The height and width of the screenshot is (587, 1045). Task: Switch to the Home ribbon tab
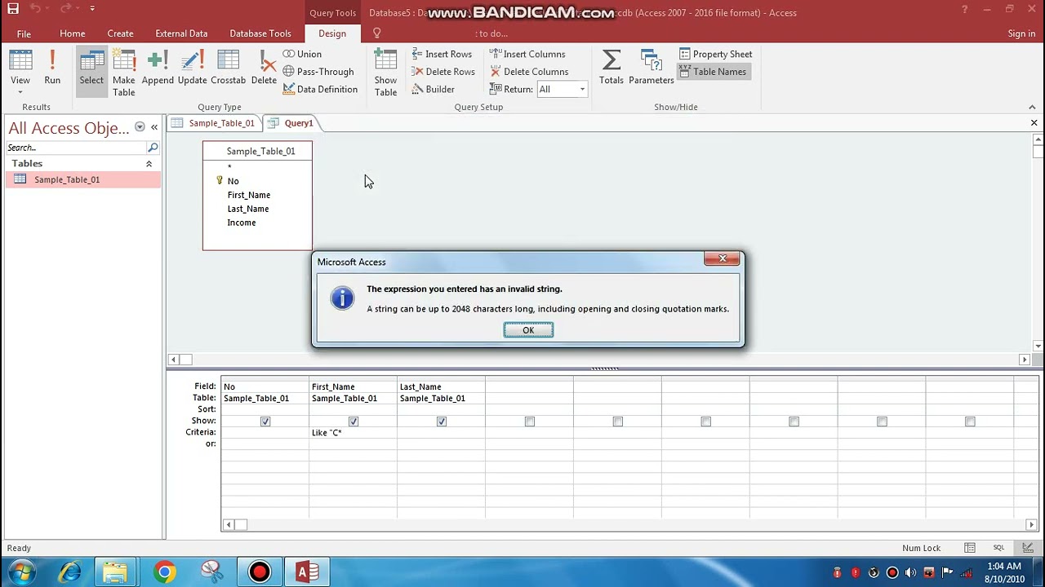click(72, 33)
